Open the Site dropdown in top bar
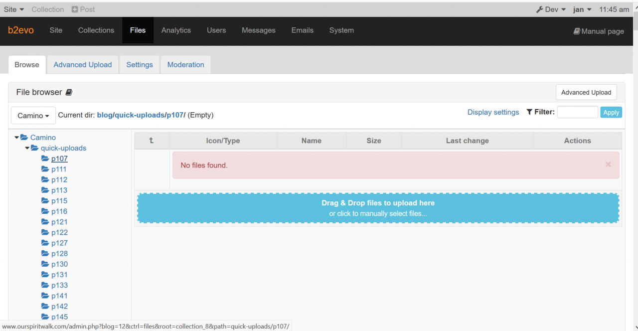The image size is (638, 331). click(14, 9)
